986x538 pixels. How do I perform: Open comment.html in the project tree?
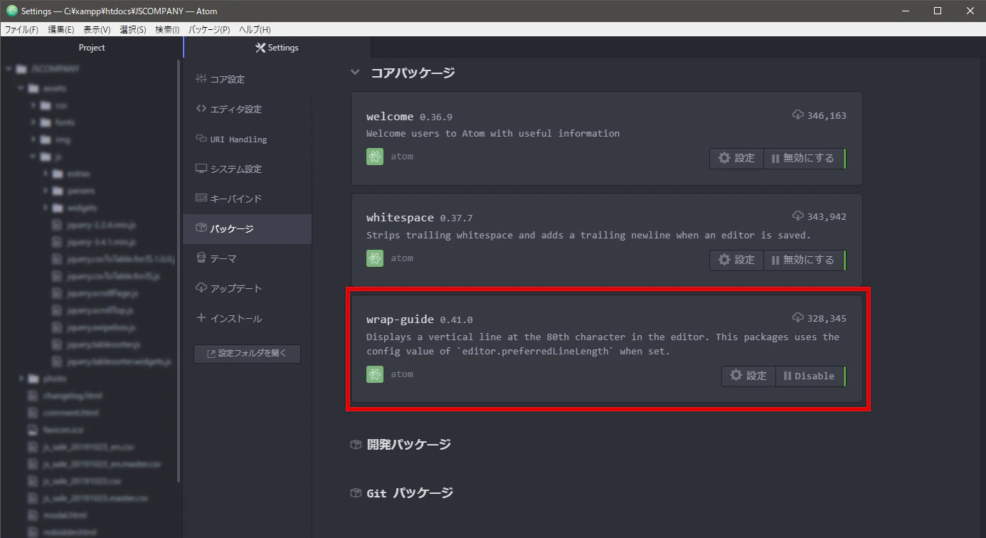(x=70, y=413)
